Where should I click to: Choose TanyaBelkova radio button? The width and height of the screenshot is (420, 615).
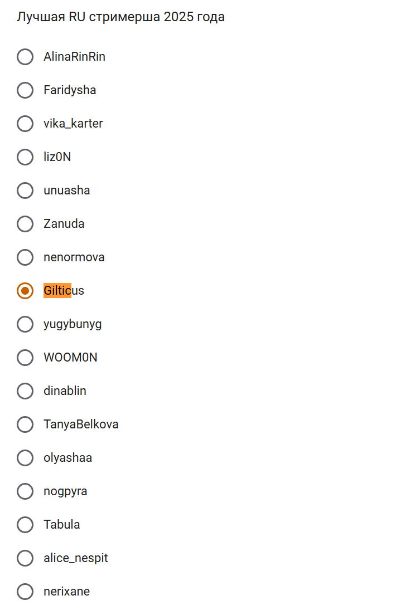point(25,424)
